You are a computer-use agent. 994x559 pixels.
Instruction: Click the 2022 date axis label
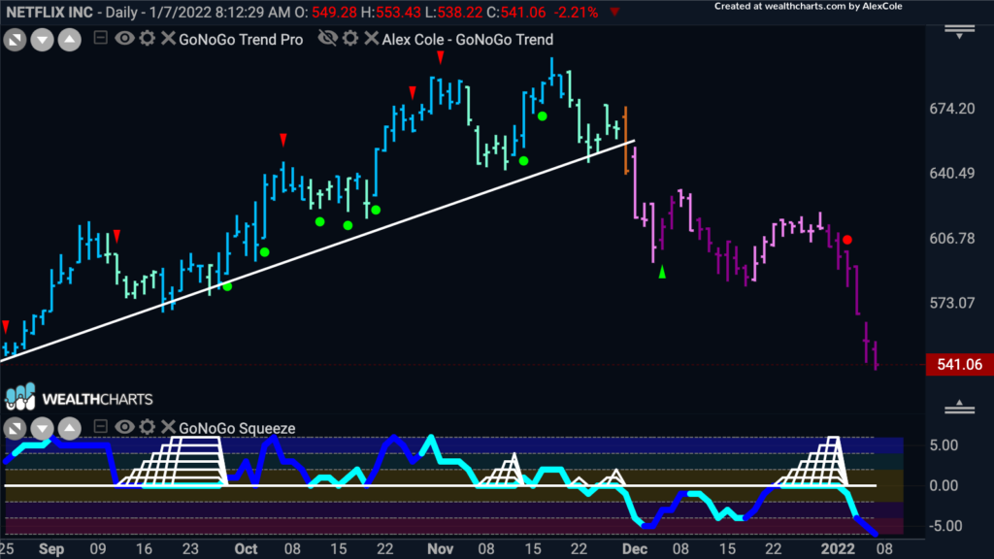click(x=838, y=549)
